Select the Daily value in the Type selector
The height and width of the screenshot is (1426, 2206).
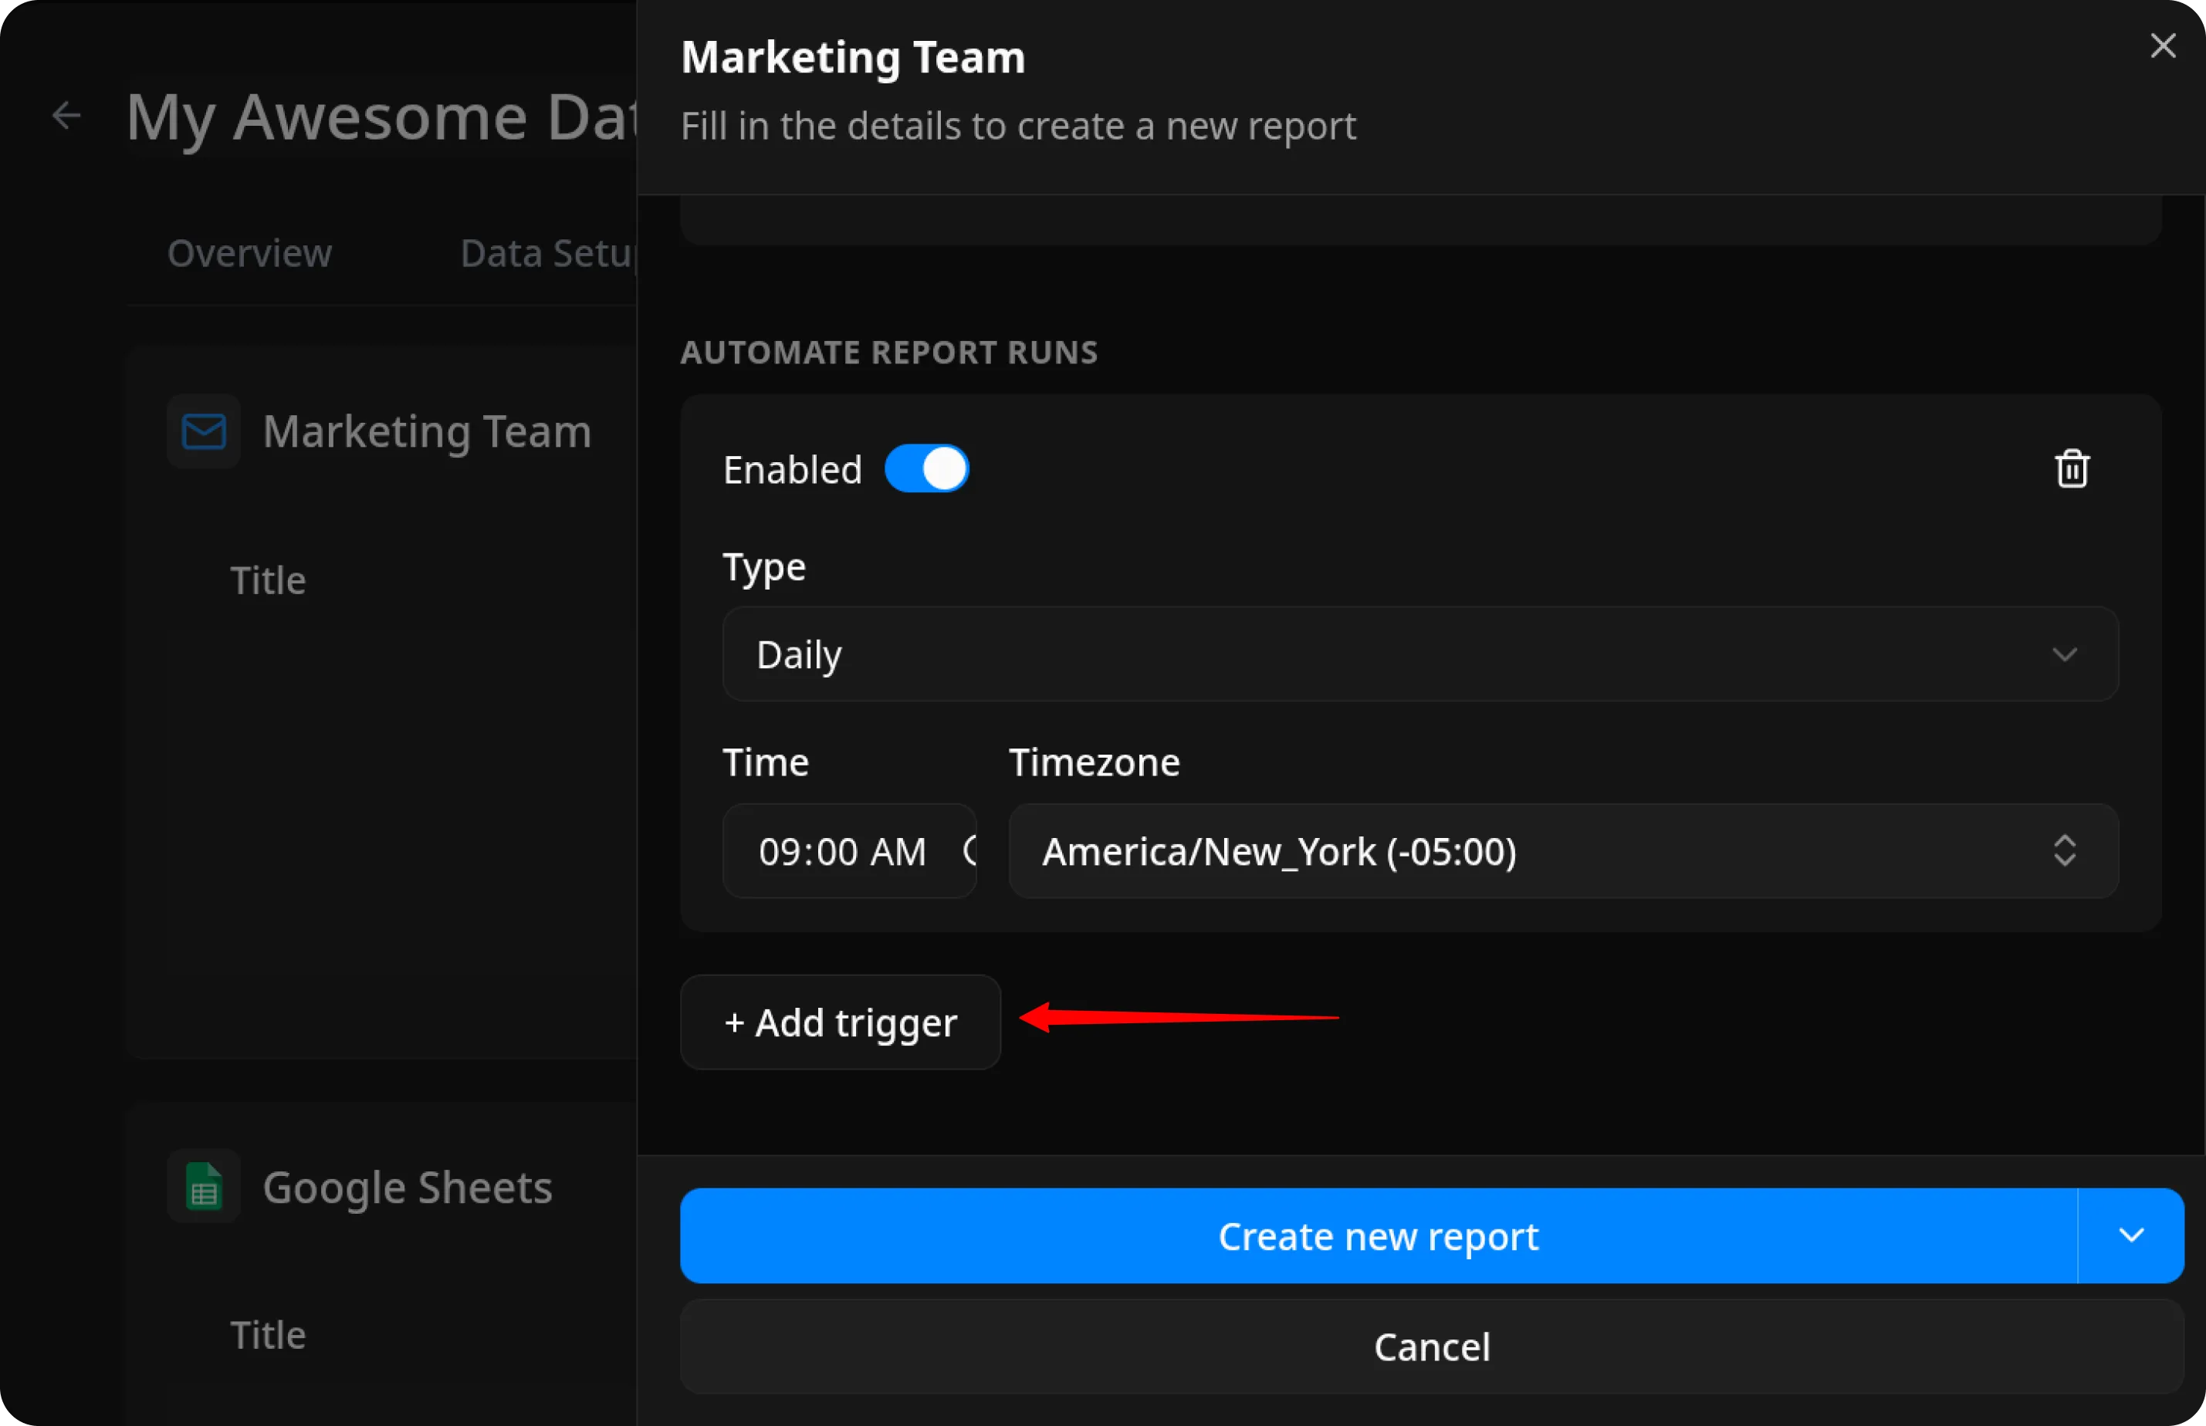[798, 654]
